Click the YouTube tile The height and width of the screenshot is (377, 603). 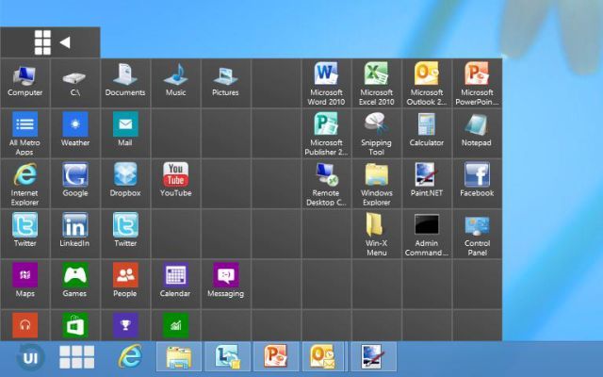175,180
